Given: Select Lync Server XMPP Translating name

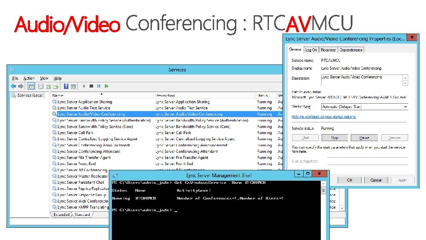Looking at the screenshot, I should (x=83, y=207).
